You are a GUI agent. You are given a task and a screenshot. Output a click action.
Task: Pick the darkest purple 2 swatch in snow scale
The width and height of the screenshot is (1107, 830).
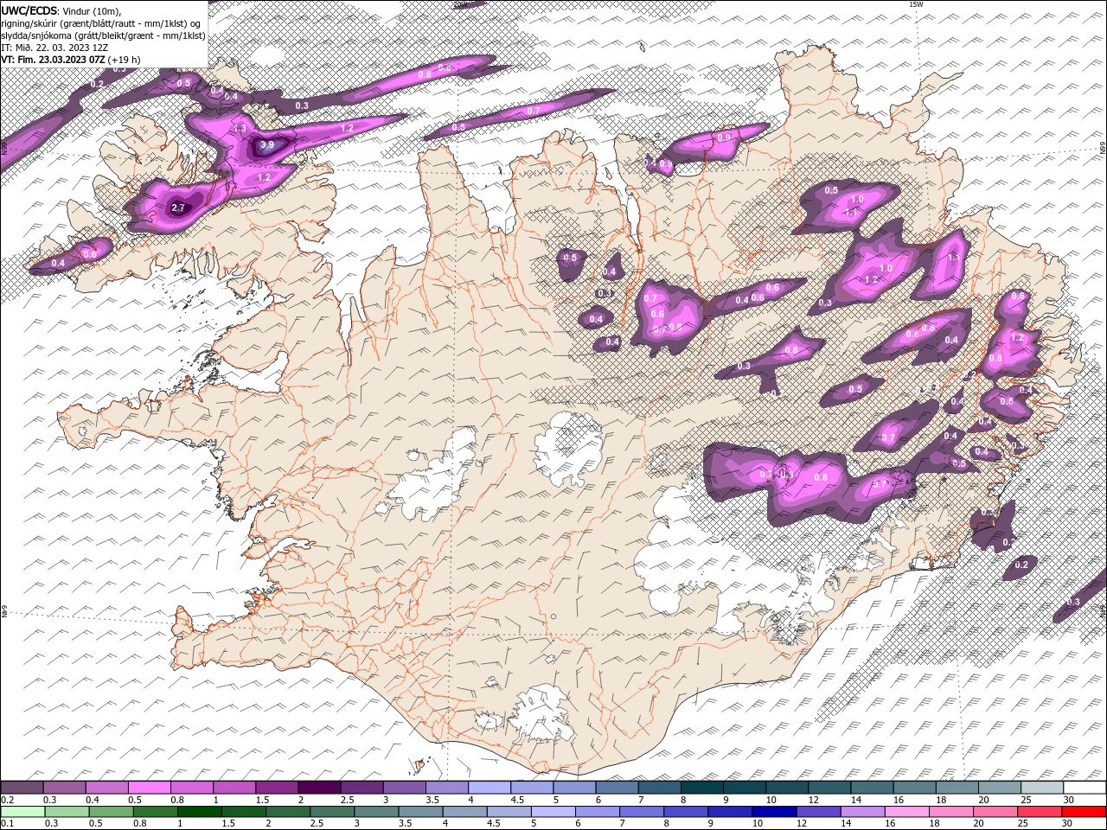319,788
